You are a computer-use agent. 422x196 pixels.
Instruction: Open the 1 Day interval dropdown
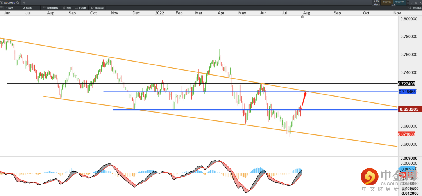(13, 8)
